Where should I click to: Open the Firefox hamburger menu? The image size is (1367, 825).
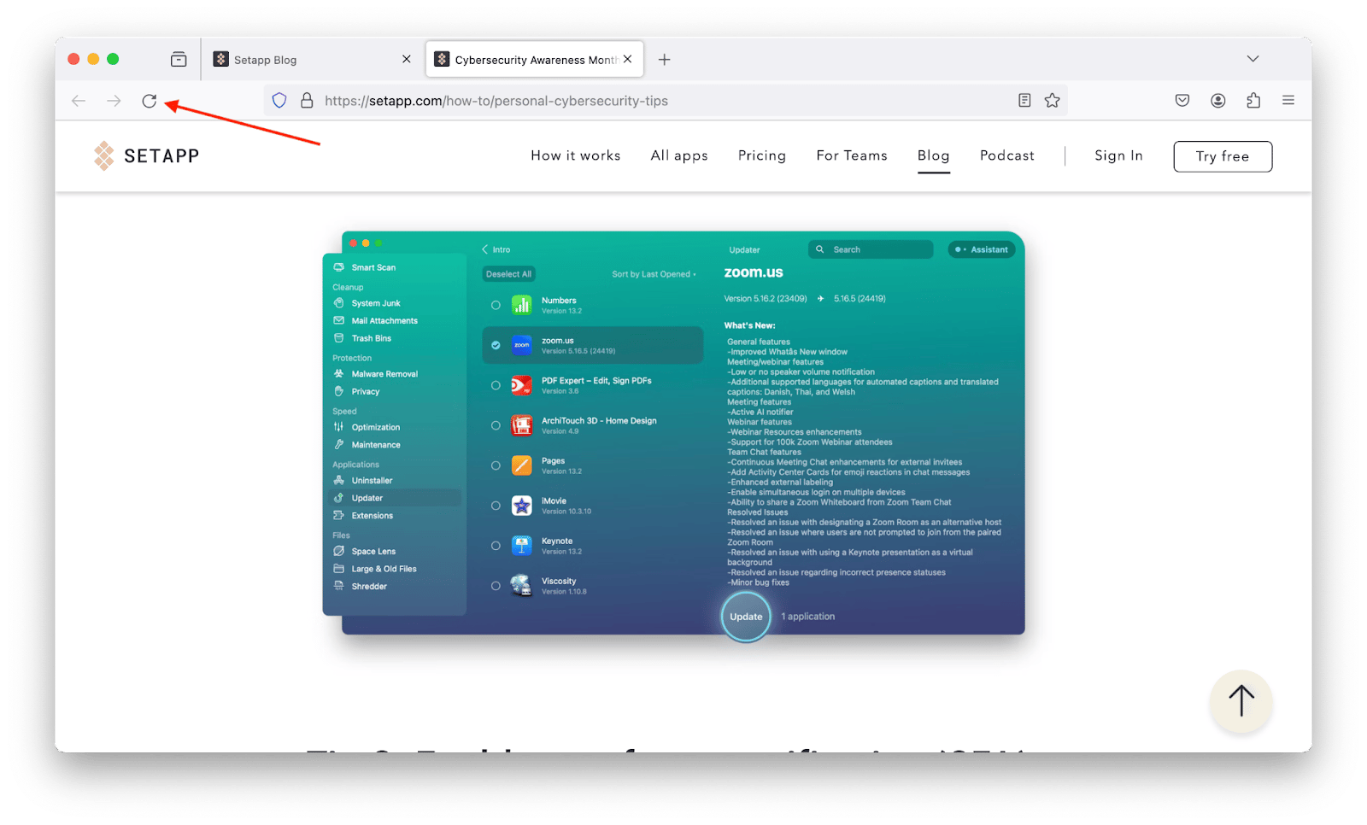coord(1288,101)
